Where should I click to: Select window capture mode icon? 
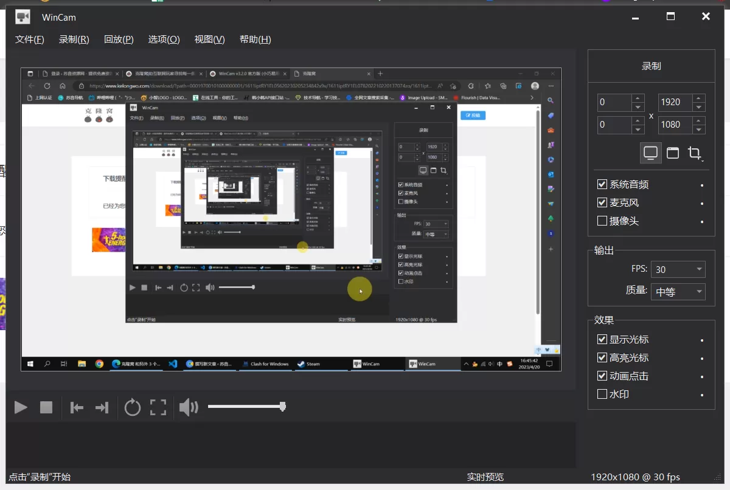[x=672, y=153]
